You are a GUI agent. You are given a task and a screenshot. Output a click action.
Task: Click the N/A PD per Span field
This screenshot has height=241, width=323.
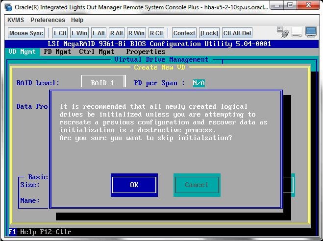pos(199,83)
